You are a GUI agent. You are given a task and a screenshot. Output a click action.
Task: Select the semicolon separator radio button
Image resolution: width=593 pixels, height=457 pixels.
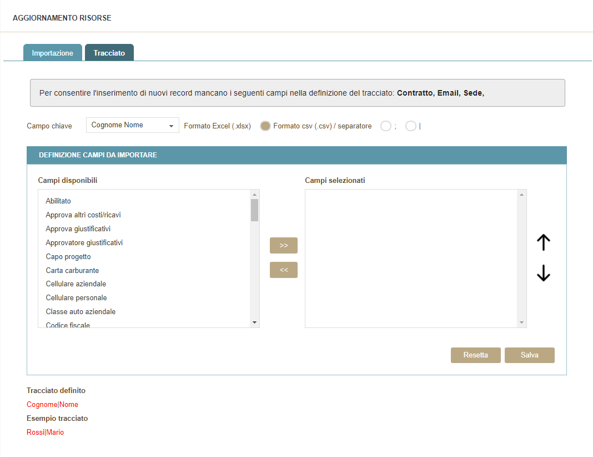386,126
